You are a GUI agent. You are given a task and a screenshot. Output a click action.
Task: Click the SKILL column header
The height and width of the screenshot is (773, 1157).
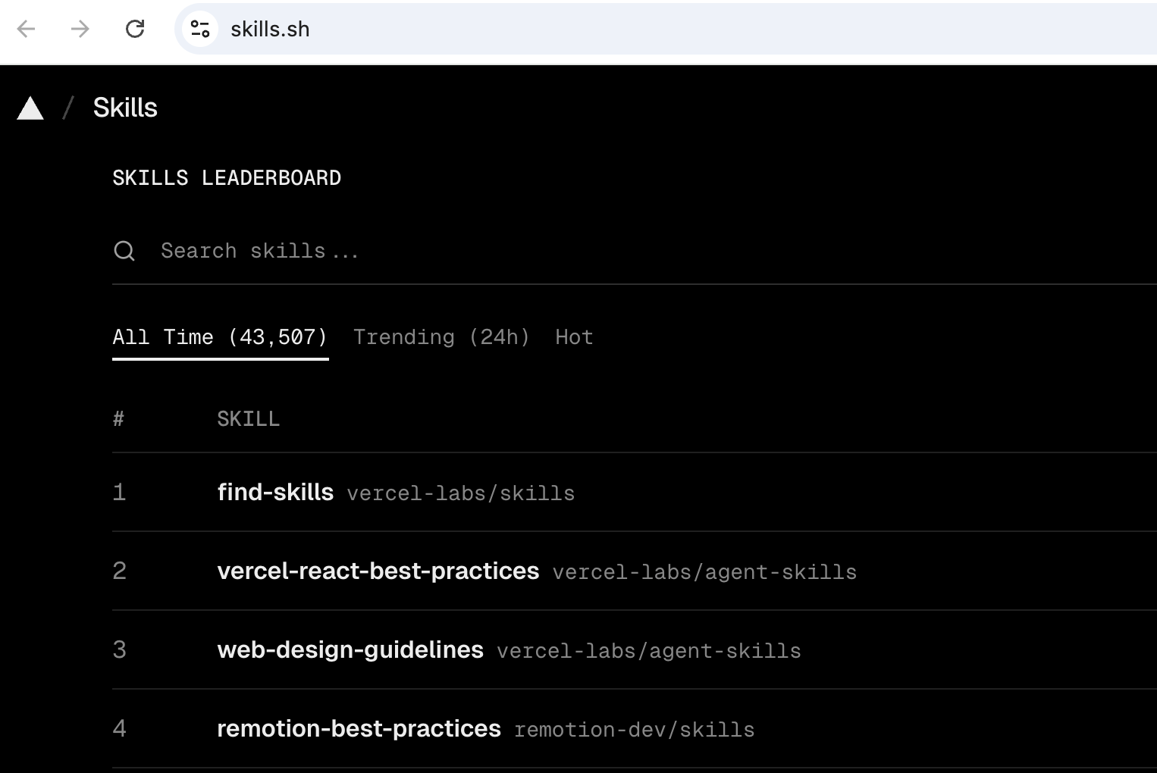(x=248, y=419)
